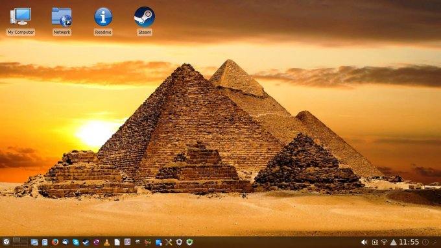Image resolution: width=441 pixels, height=248 pixels.
Task: Open the Wi-Fi network icon in system tray
Action: (384, 242)
